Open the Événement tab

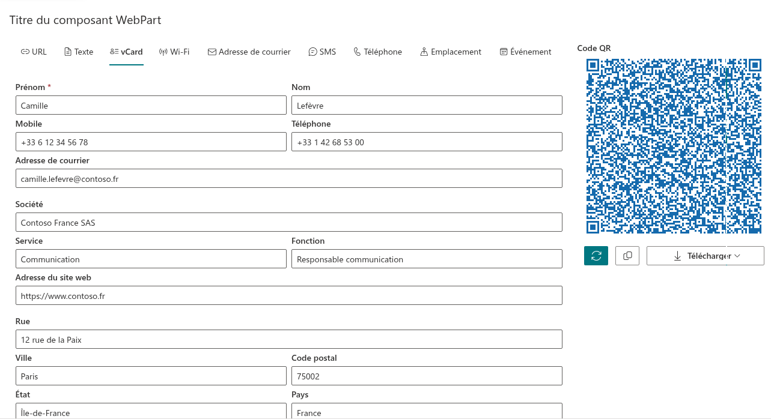tap(526, 52)
